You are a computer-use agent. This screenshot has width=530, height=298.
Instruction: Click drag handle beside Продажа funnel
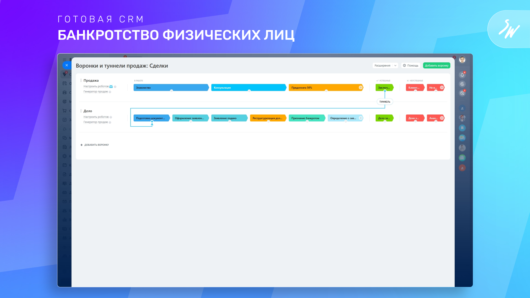coord(81,81)
